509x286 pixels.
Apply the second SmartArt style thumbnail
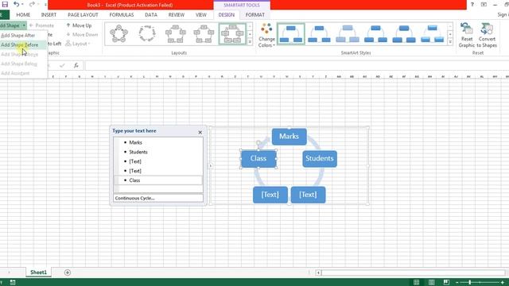click(x=319, y=33)
